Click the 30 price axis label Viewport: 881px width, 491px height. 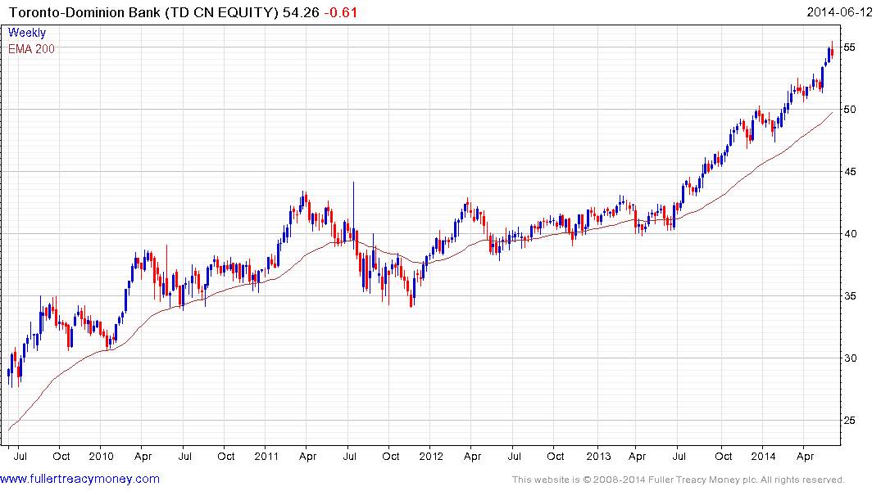tap(850, 358)
